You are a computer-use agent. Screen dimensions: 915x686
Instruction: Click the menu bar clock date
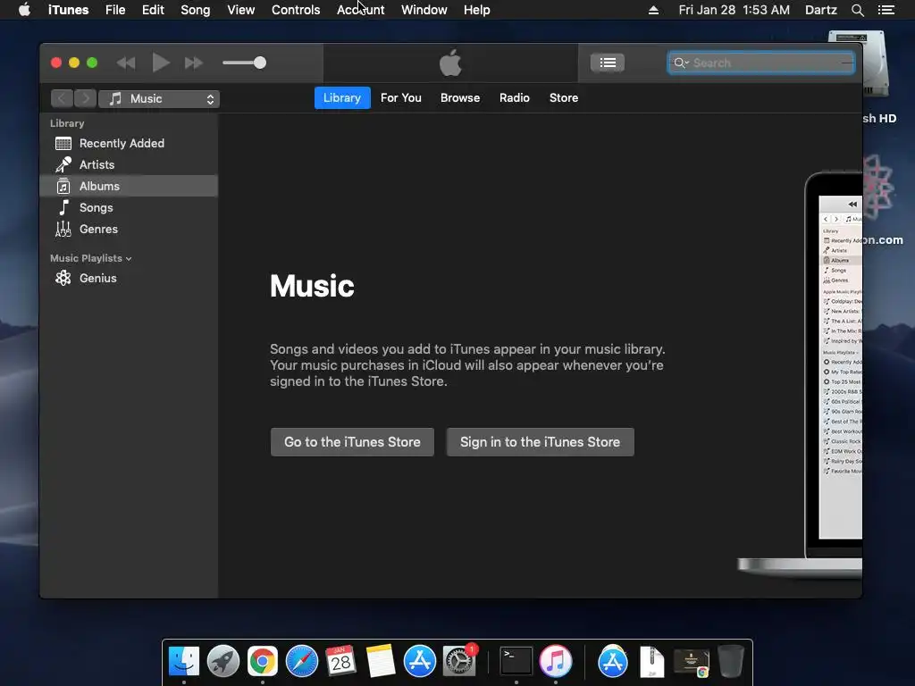(x=735, y=10)
